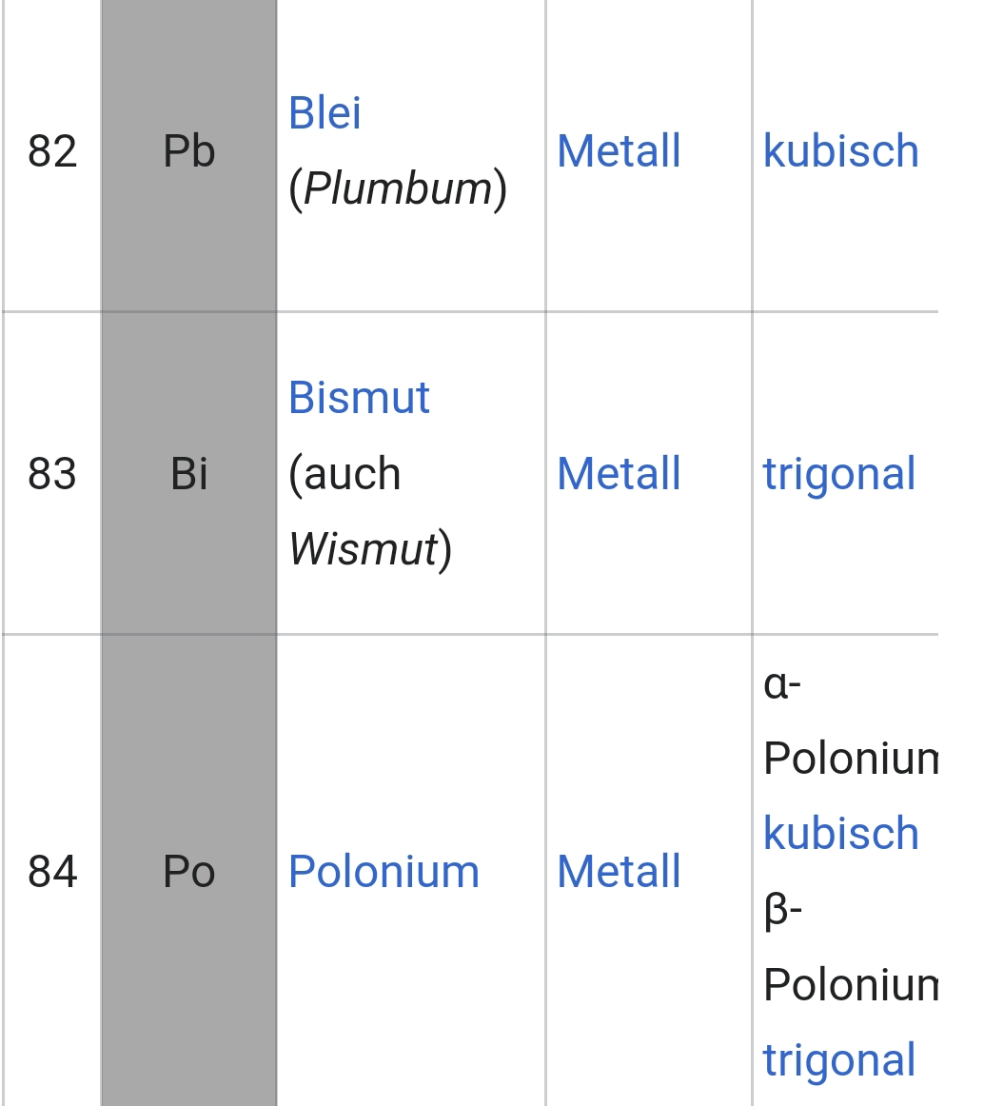Select the Po symbol cell
This screenshot has width=984, height=1106.
tap(189, 871)
